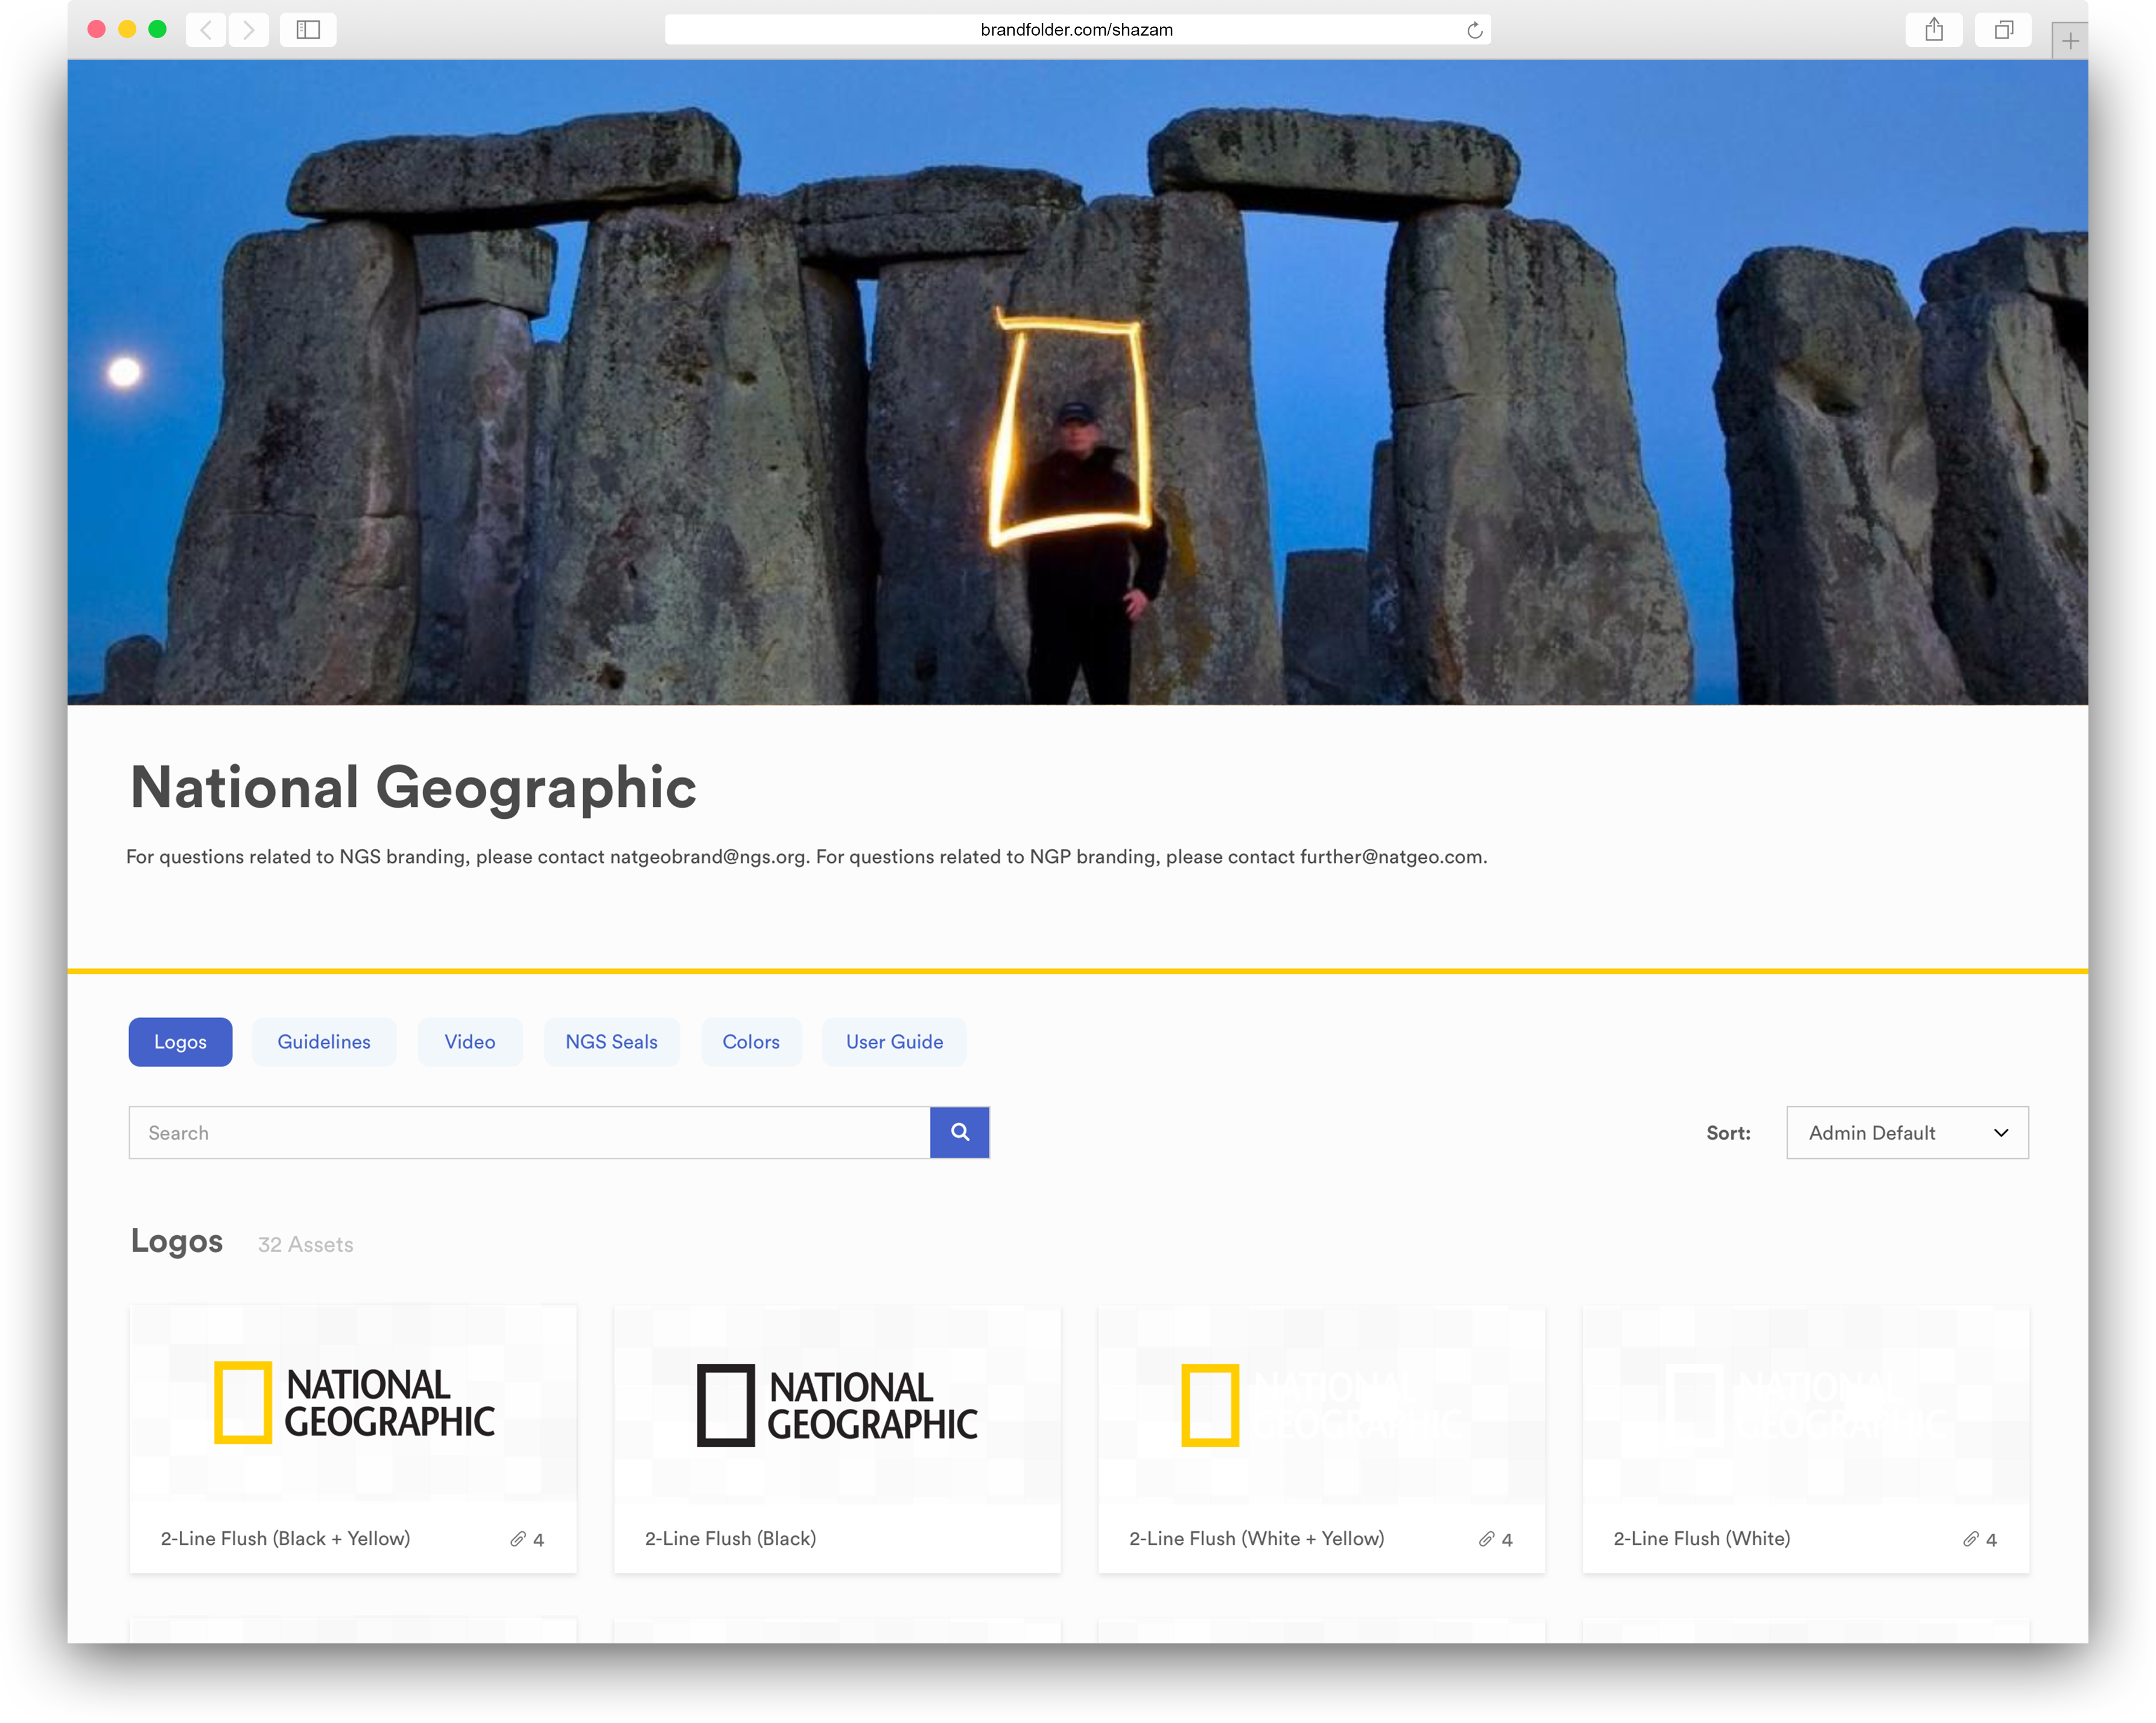This screenshot has height=1723, width=2156.
Task: Open the 2-Line Flush (White + Yellow) logo thumbnail
Action: point(1321,1403)
